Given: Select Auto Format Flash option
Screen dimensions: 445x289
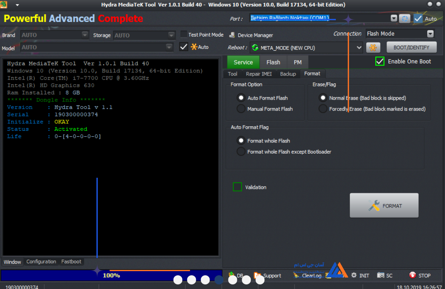Looking at the screenshot, I should point(241,98).
